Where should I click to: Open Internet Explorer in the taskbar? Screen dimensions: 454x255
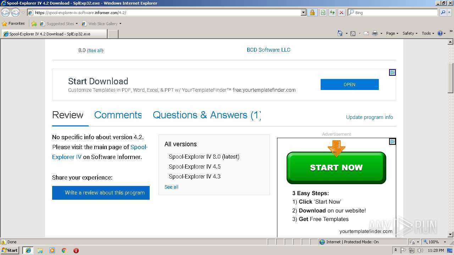click(28, 250)
